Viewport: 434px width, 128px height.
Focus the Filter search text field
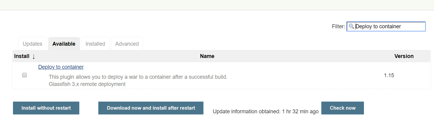(x=389, y=26)
